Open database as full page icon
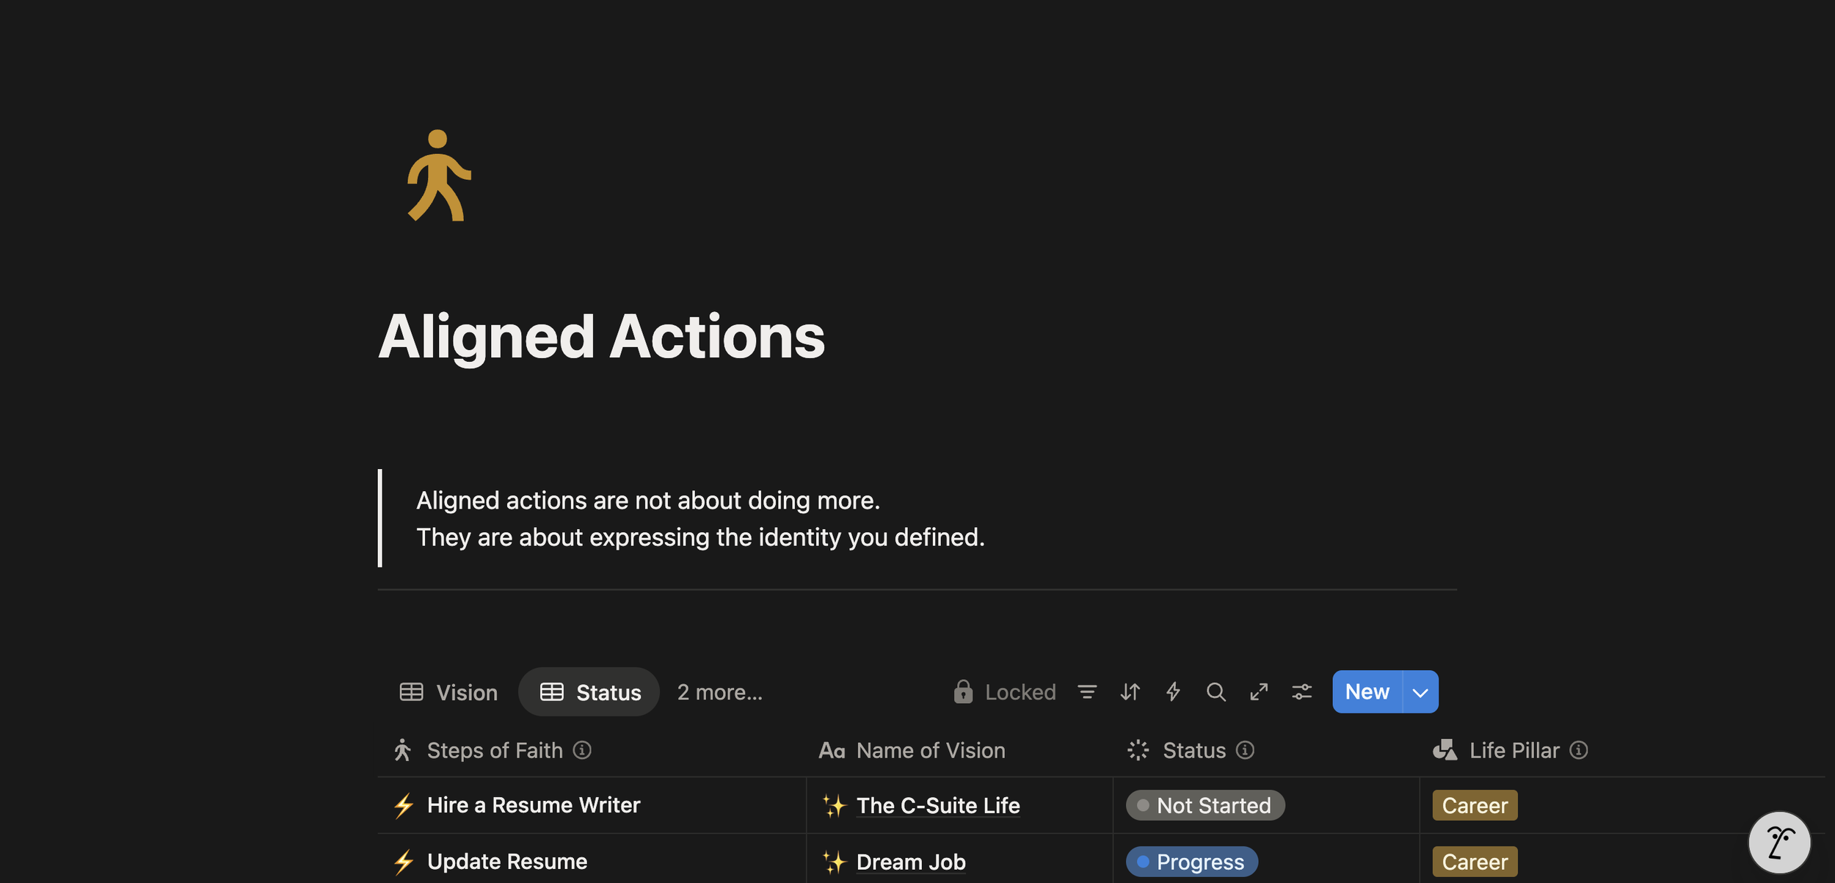 coord(1259,691)
